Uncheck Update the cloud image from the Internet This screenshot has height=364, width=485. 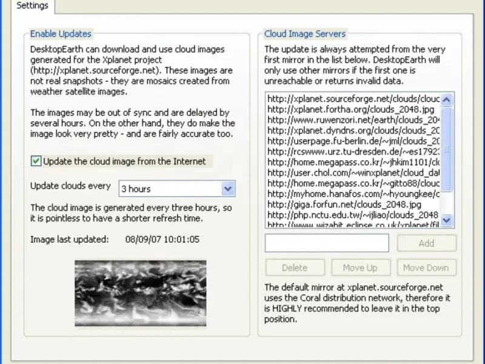[36, 161]
